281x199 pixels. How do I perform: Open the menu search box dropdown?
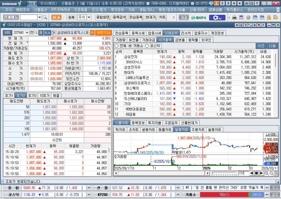[40, 17]
